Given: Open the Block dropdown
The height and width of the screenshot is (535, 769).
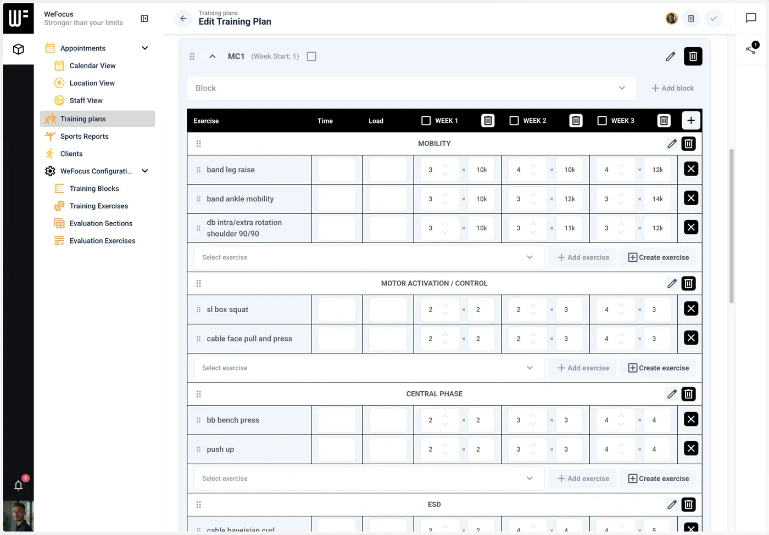Looking at the screenshot, I should (x=412, y=88).
